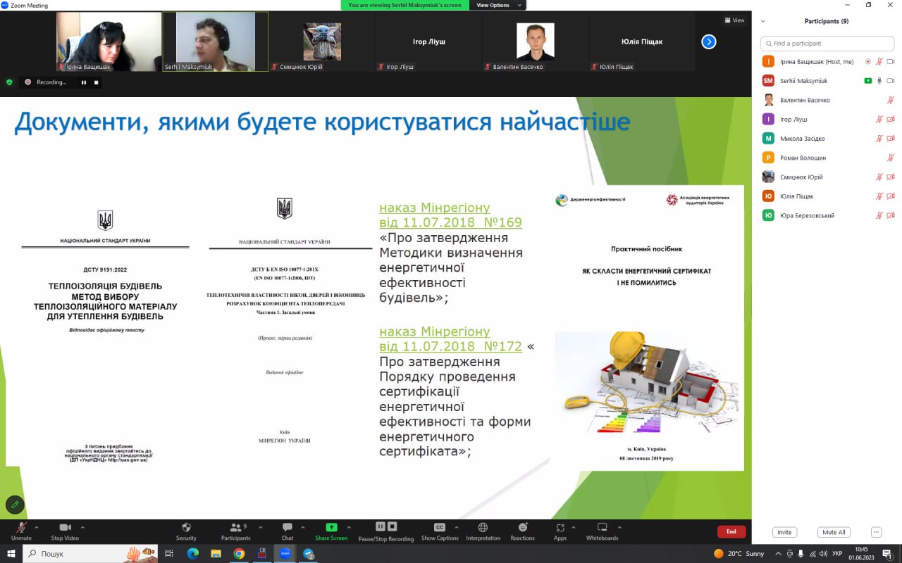
Task: Click the red End meeting button
Action: click(731, 531)
